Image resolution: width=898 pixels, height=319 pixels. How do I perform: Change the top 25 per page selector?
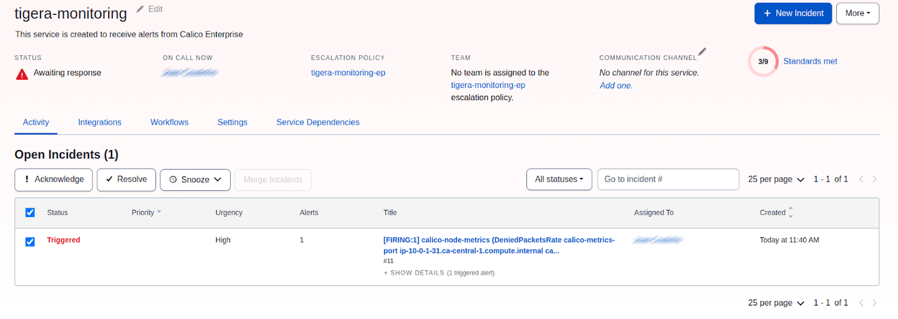point(776,179)
